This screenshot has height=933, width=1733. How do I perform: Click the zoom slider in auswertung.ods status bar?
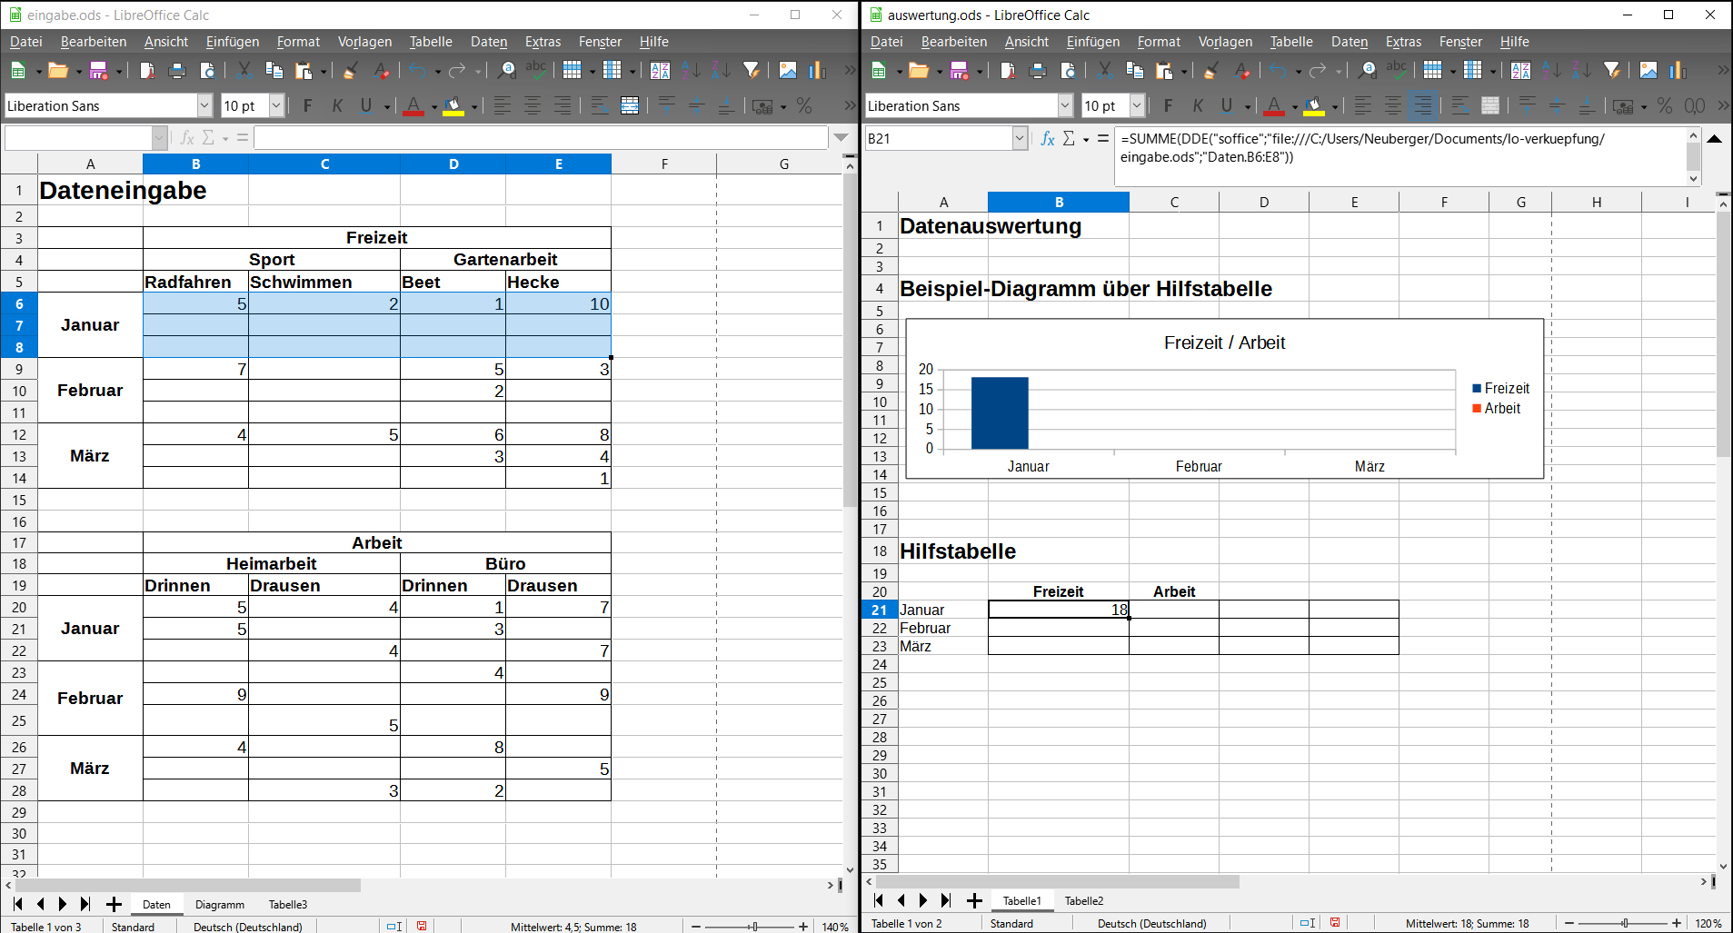pyautogui.click(x=1624, y=923)
